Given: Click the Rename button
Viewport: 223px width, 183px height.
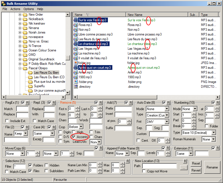Looking at the screenshot, I should (212, 167).
